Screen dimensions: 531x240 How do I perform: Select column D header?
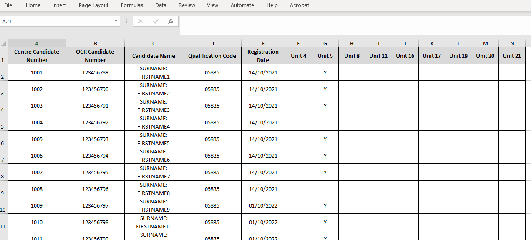(x=212, y=43)
